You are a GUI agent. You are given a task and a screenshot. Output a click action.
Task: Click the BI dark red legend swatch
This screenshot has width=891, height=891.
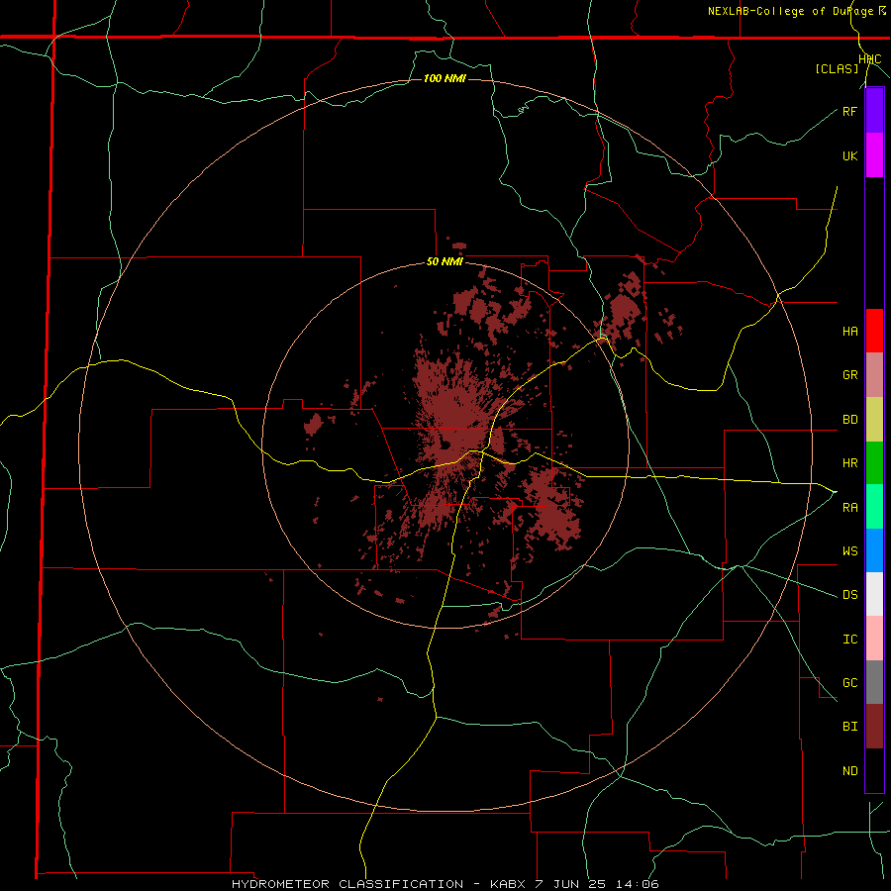tap(874, 727)
